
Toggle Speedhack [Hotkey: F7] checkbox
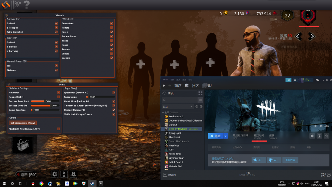114,93
